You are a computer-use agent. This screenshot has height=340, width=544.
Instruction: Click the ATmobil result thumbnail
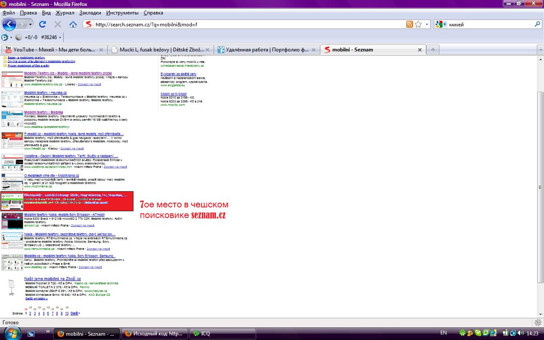[12, 221]
